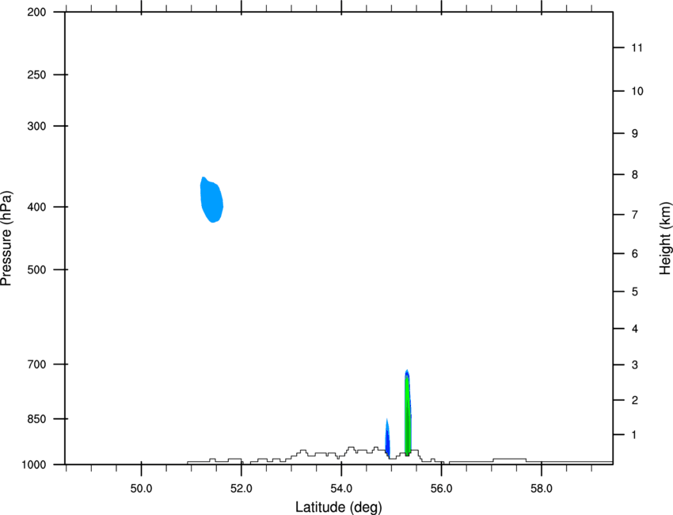Viewport: 673px width, 515px height.
Task: Click the 54.0 latitude tick label
Action: 342,489
